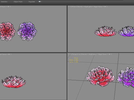
Task: Select the purple flower in Perspective viewport
Action: pos(126,77)
